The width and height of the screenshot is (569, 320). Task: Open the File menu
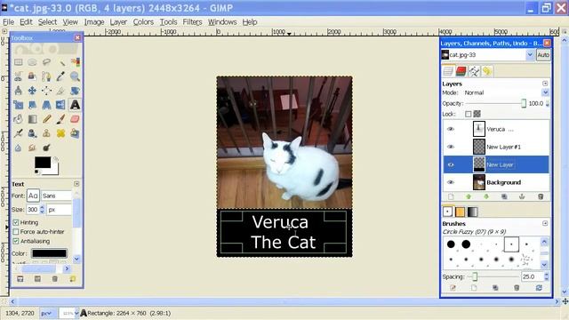[8, 22]
